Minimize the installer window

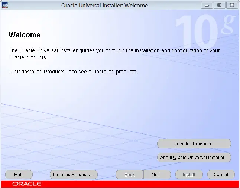(207, 5)
